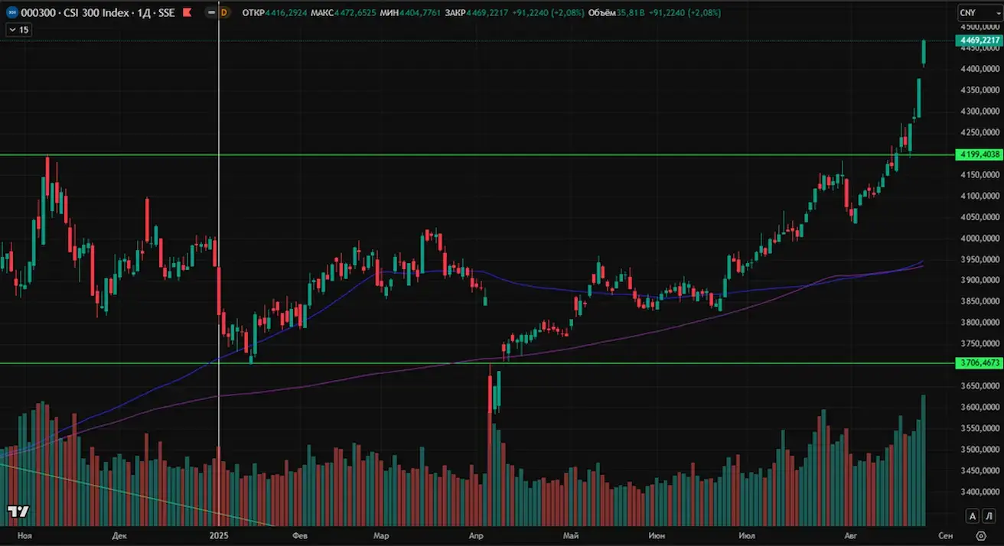Screen dimensions: 1004x546
Task: Click the TradingView logo in the bottom-left corner
Action: pyautogui.click(x=18, y=512)
